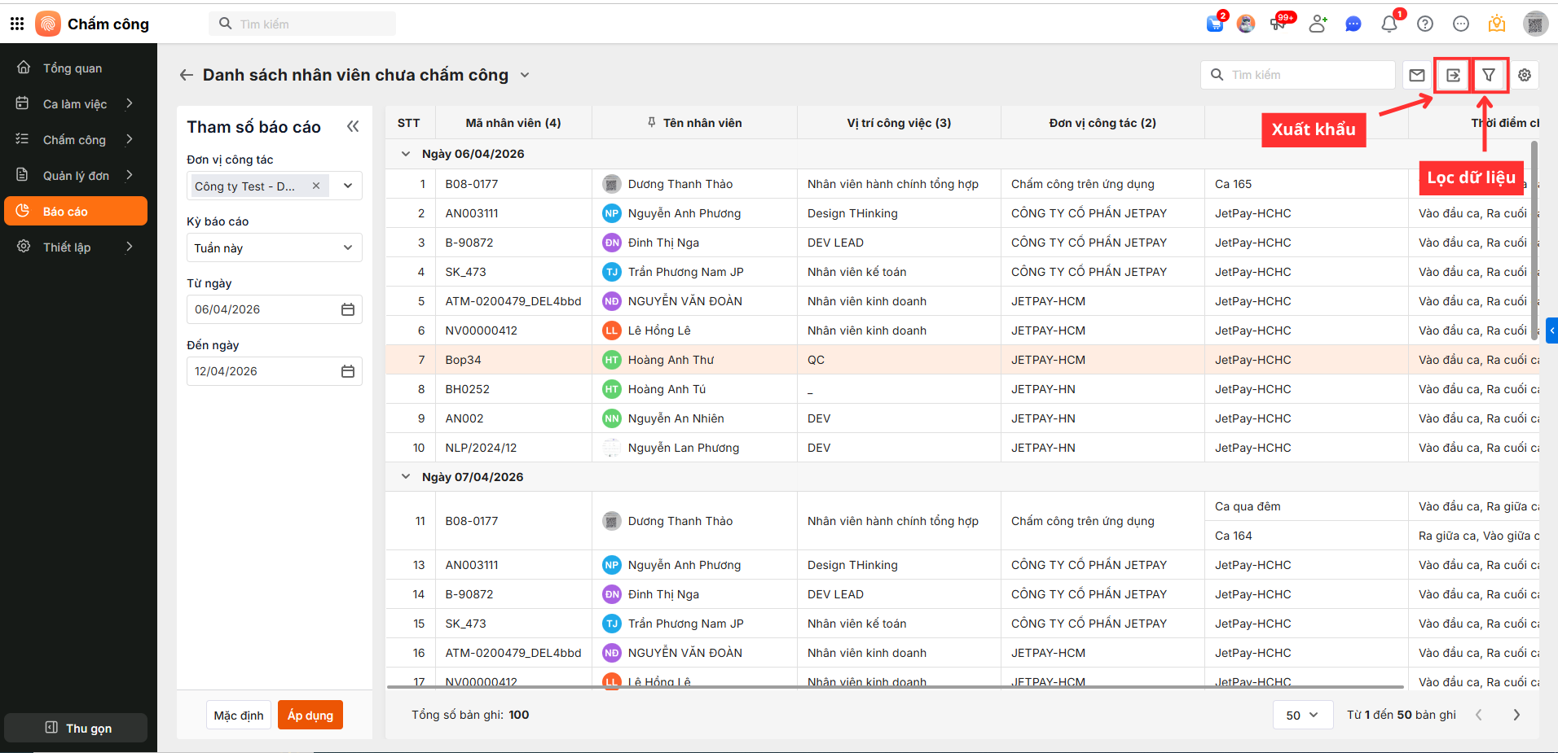Screen dimensions: 1558x753
Task: Open the Kỳ báo cáo dropdown
Action: click(x=274, y=247)
